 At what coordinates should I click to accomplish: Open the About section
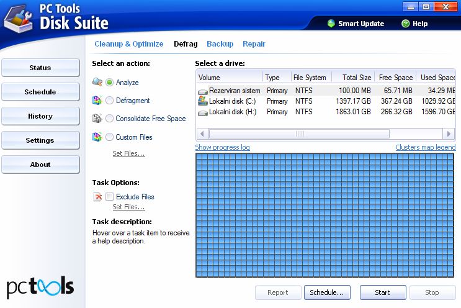[x=40, y=165]
